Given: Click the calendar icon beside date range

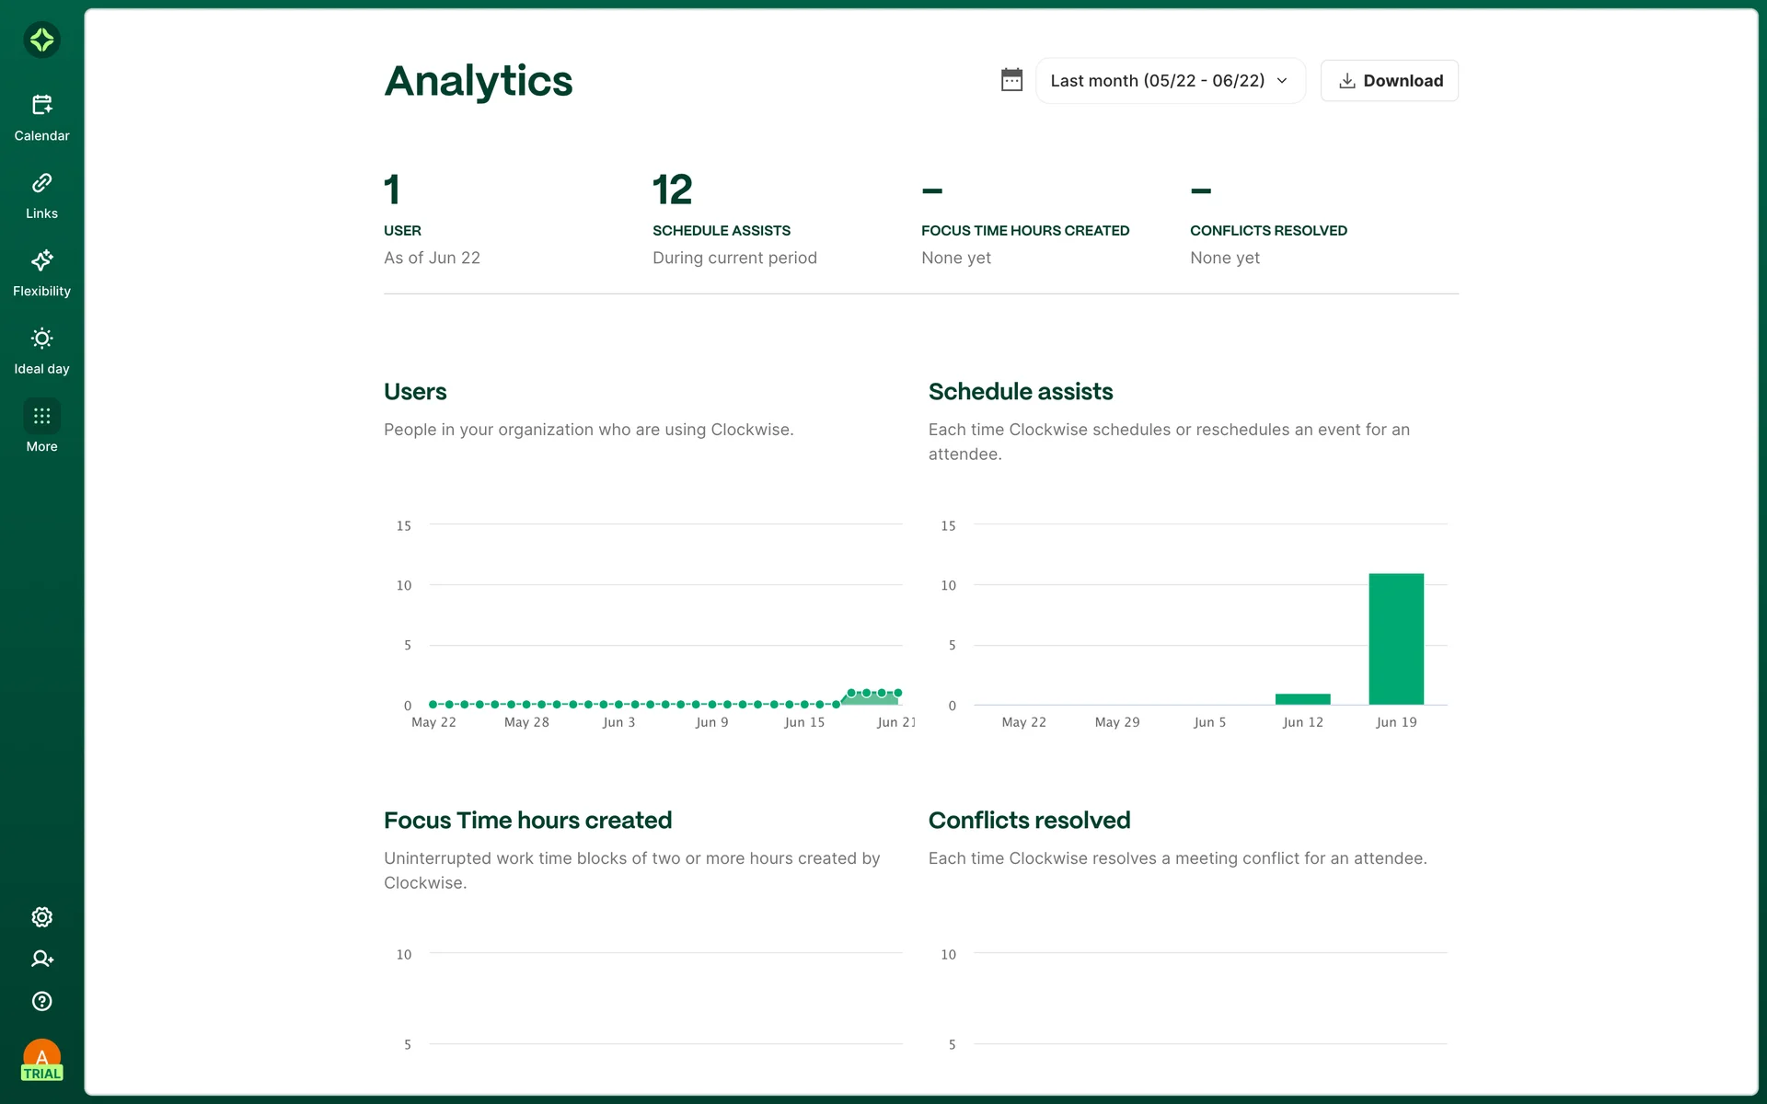Looking at the screenshot, I should point(1011,81).
